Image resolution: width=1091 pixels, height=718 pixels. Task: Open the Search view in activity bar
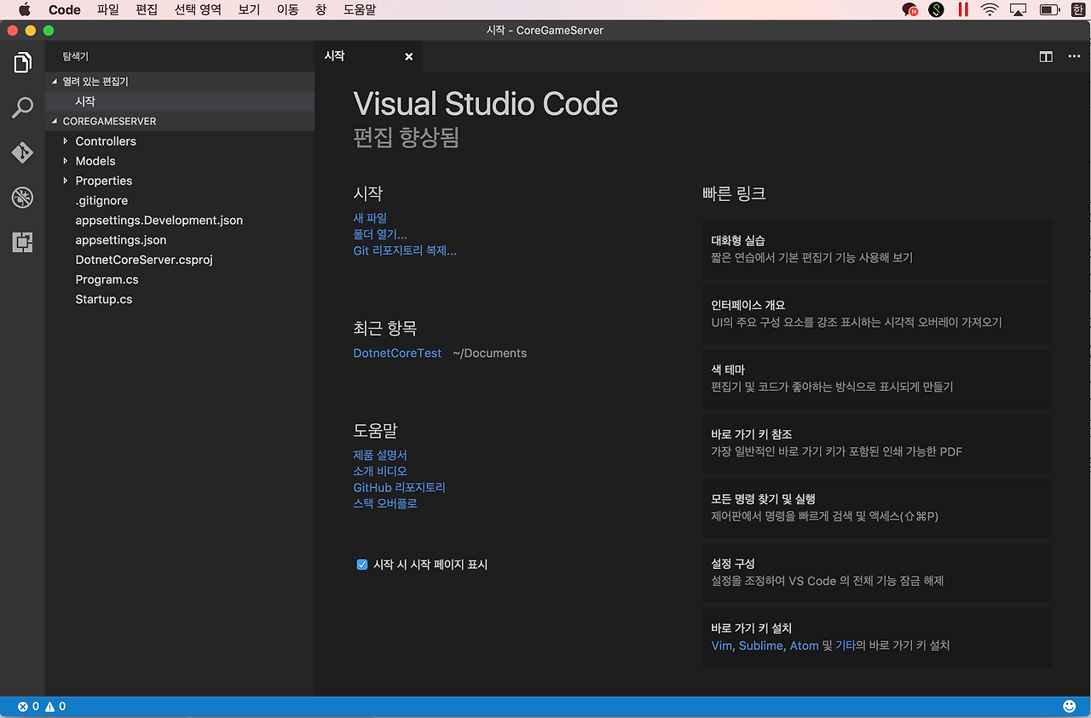pyautogui.click(x=22, y=107)
